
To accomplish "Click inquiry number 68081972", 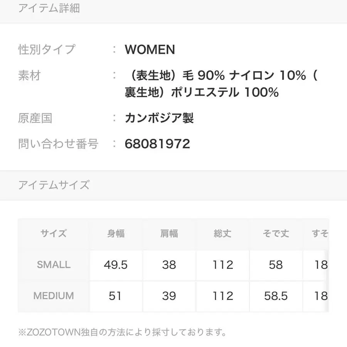I will pyautogui.click(x=157, y=144).
